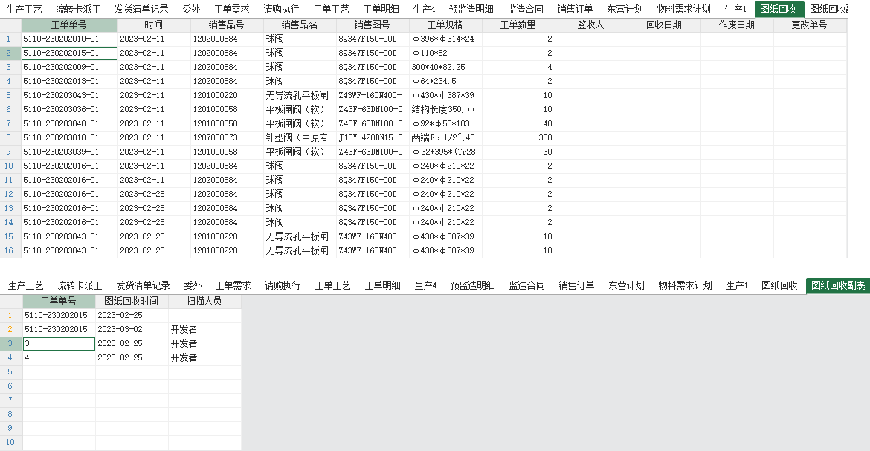Open 工单明细 tab in the lower sheet
This screenshot has width=870, height=451.
383,286
